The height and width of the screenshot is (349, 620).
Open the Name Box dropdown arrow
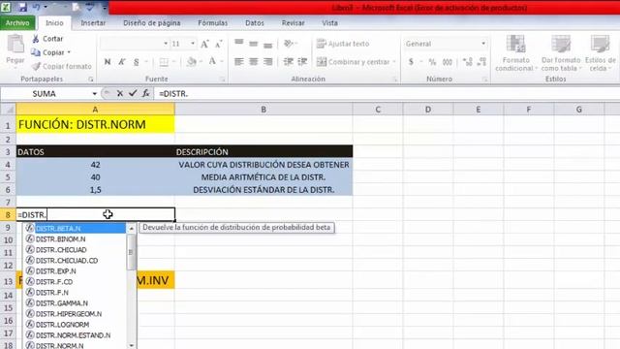coord(95,94)
